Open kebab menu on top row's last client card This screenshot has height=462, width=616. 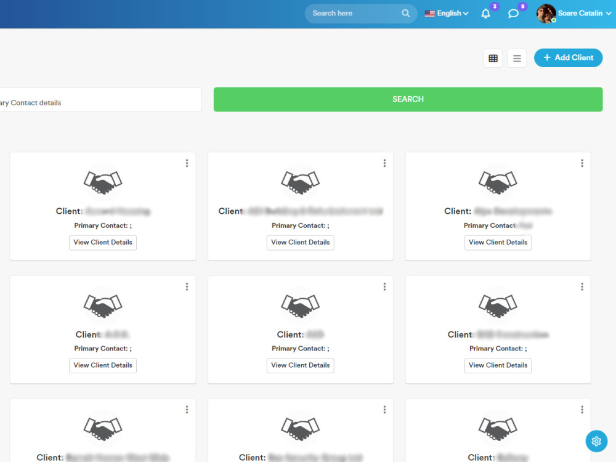582,163
